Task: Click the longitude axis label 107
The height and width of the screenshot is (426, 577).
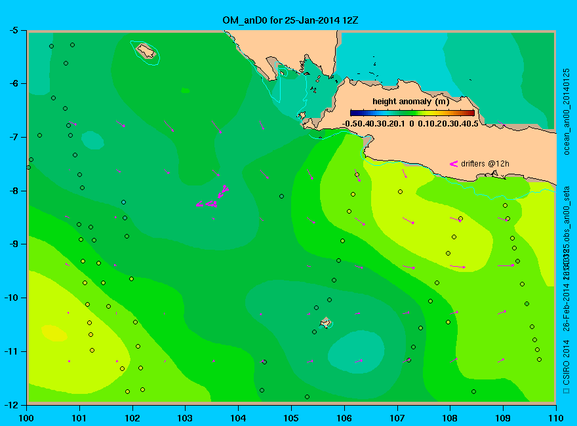Action: click(397, 418)
